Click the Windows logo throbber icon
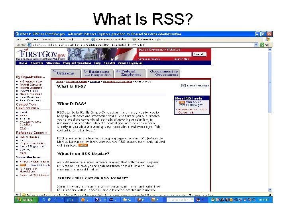287x215 pixels. [268, 39]
